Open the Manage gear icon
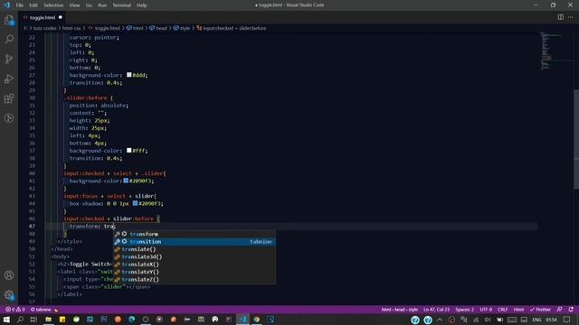The height and width of the screenshot is (325, 579). [x=9, y=295]
